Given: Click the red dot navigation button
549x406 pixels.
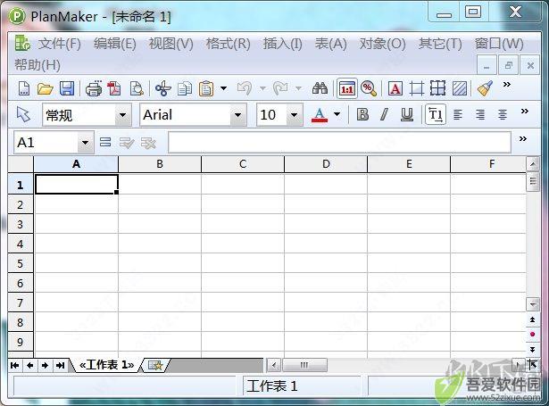Looking at the screenshot, I should (532, 335).
